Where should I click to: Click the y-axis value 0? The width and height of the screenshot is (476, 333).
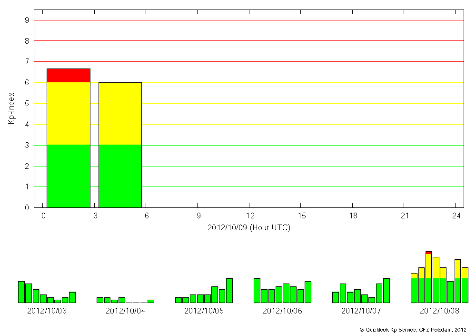(x=27, y=208)
